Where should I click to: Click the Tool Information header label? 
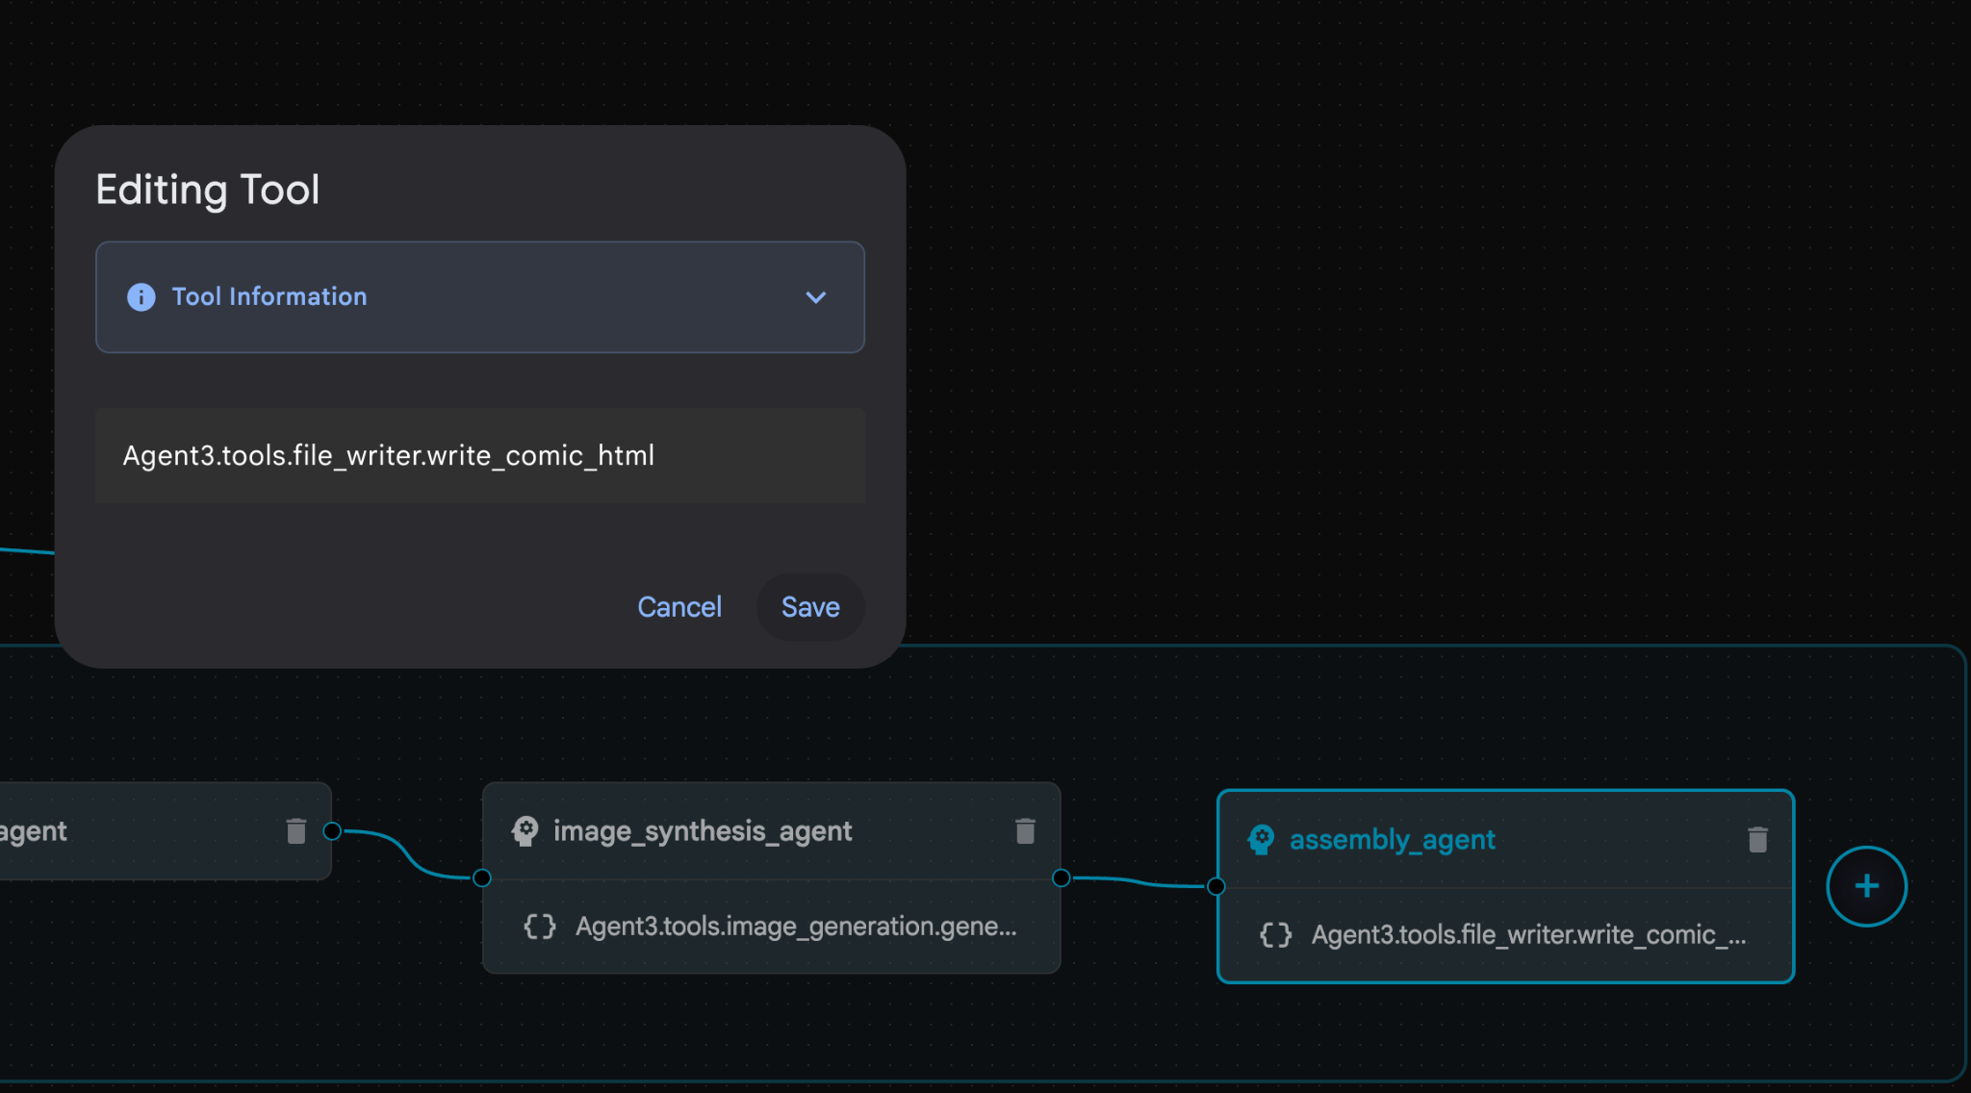(269, 297)
